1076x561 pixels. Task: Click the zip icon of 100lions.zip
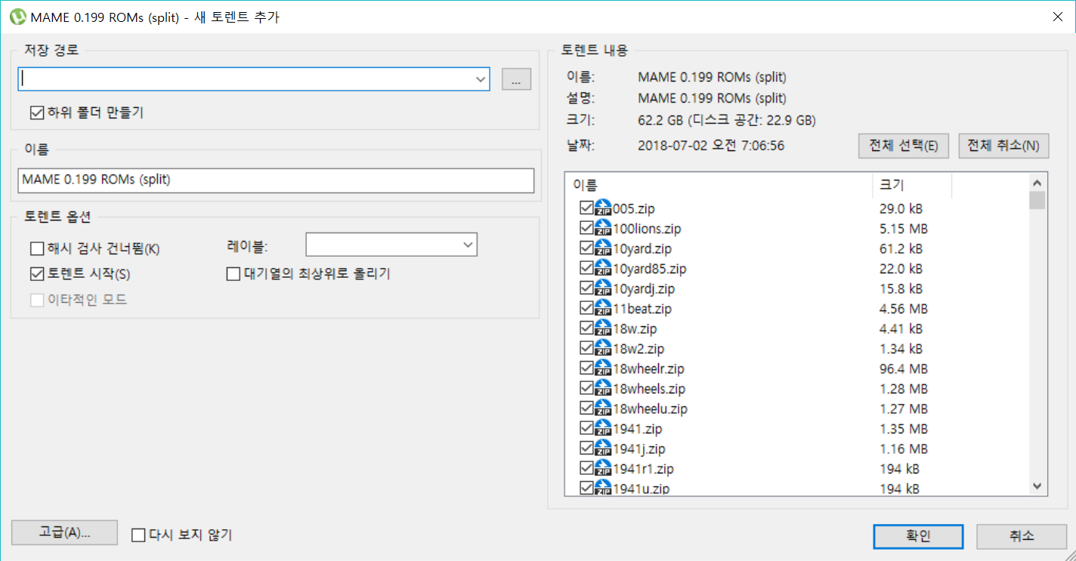click(x=603, y=228)
